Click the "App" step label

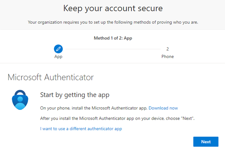pyautogui.click(x=58, y=57)
